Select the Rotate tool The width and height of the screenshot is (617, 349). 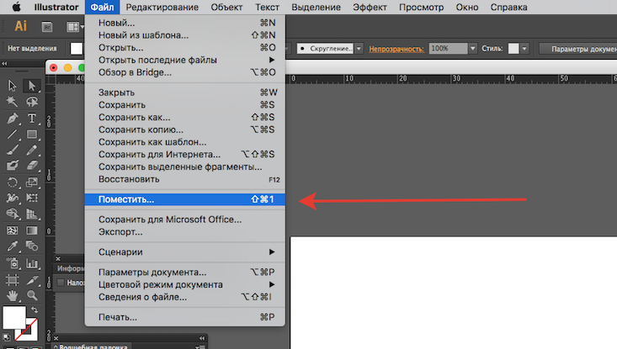click(x=12, y=182)
